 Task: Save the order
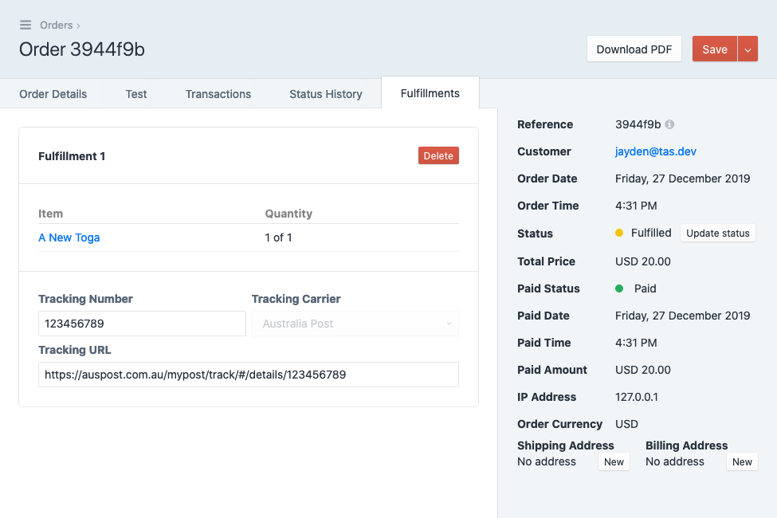[715, 49]
